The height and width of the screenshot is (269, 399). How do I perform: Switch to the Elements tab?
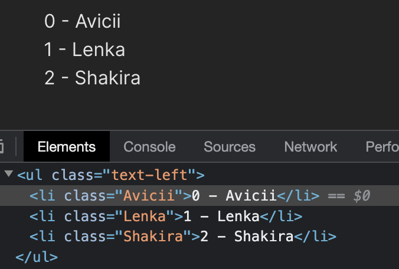pos(66,147)
